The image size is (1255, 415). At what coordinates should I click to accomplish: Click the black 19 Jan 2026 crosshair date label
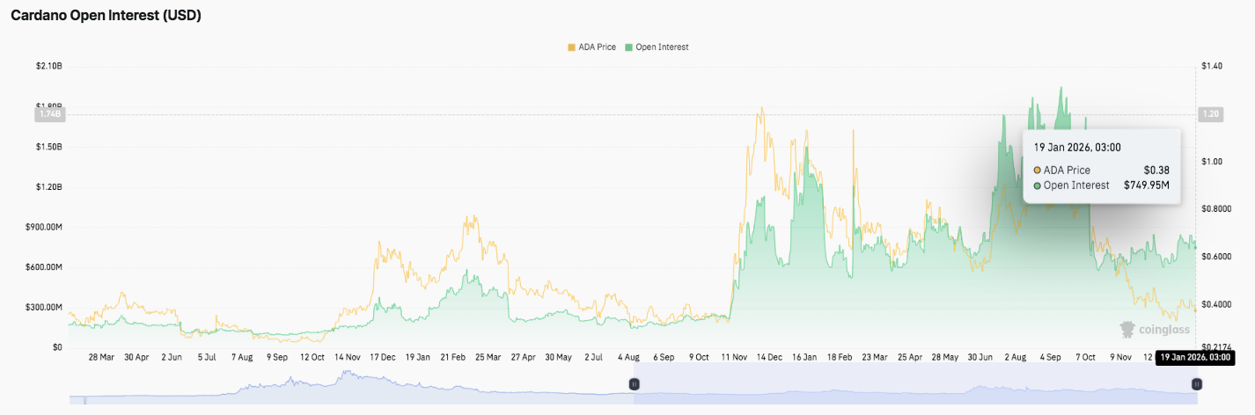[1193, 357]
